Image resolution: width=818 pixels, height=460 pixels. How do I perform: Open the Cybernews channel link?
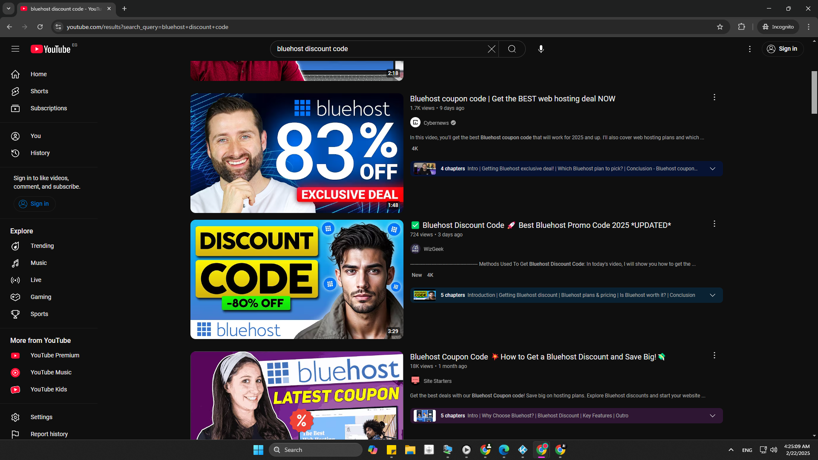point(436,123)
